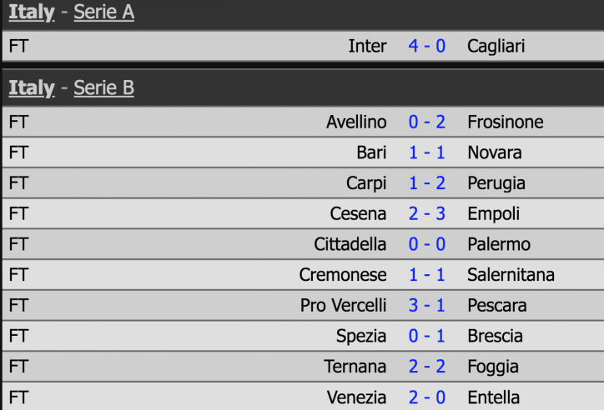The image size is (604, 410).
Task: Click the Cremonese 1 - 1 Salernitana score
Action: [427, 275]
